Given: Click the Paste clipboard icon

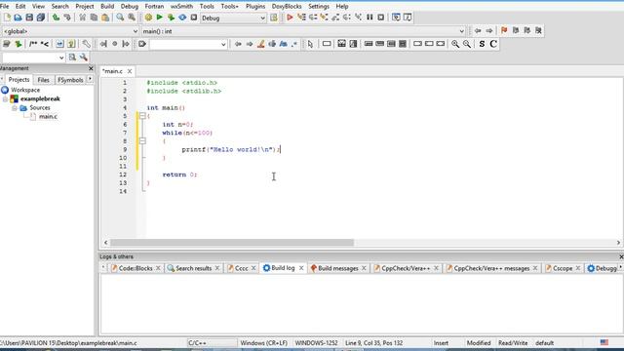Looking at the screenshot, I should 105,18.
